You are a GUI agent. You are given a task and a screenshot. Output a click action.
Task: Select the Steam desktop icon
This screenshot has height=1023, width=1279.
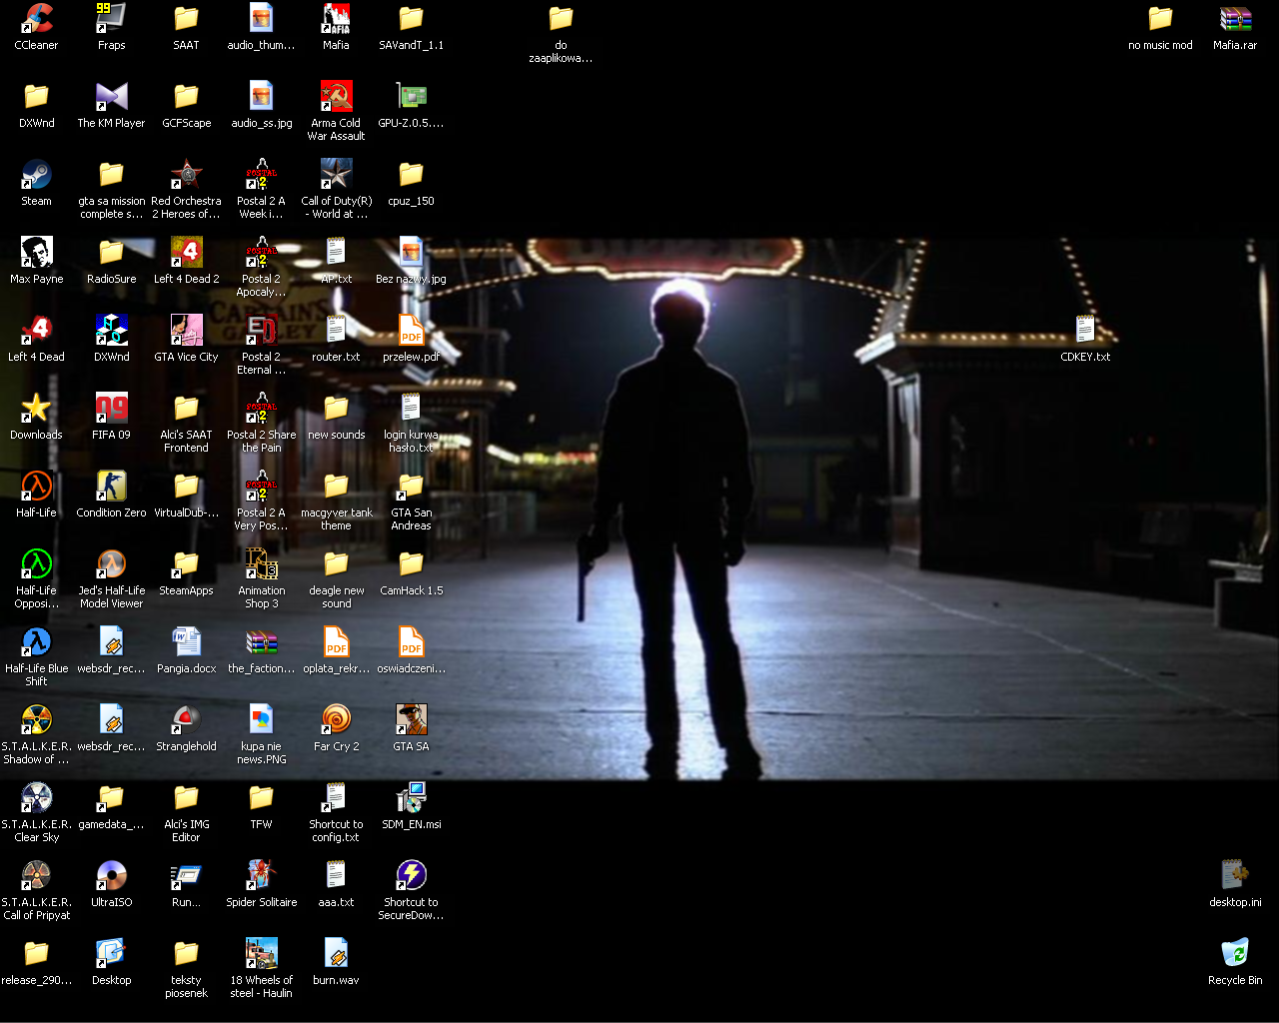click(37, 174)
